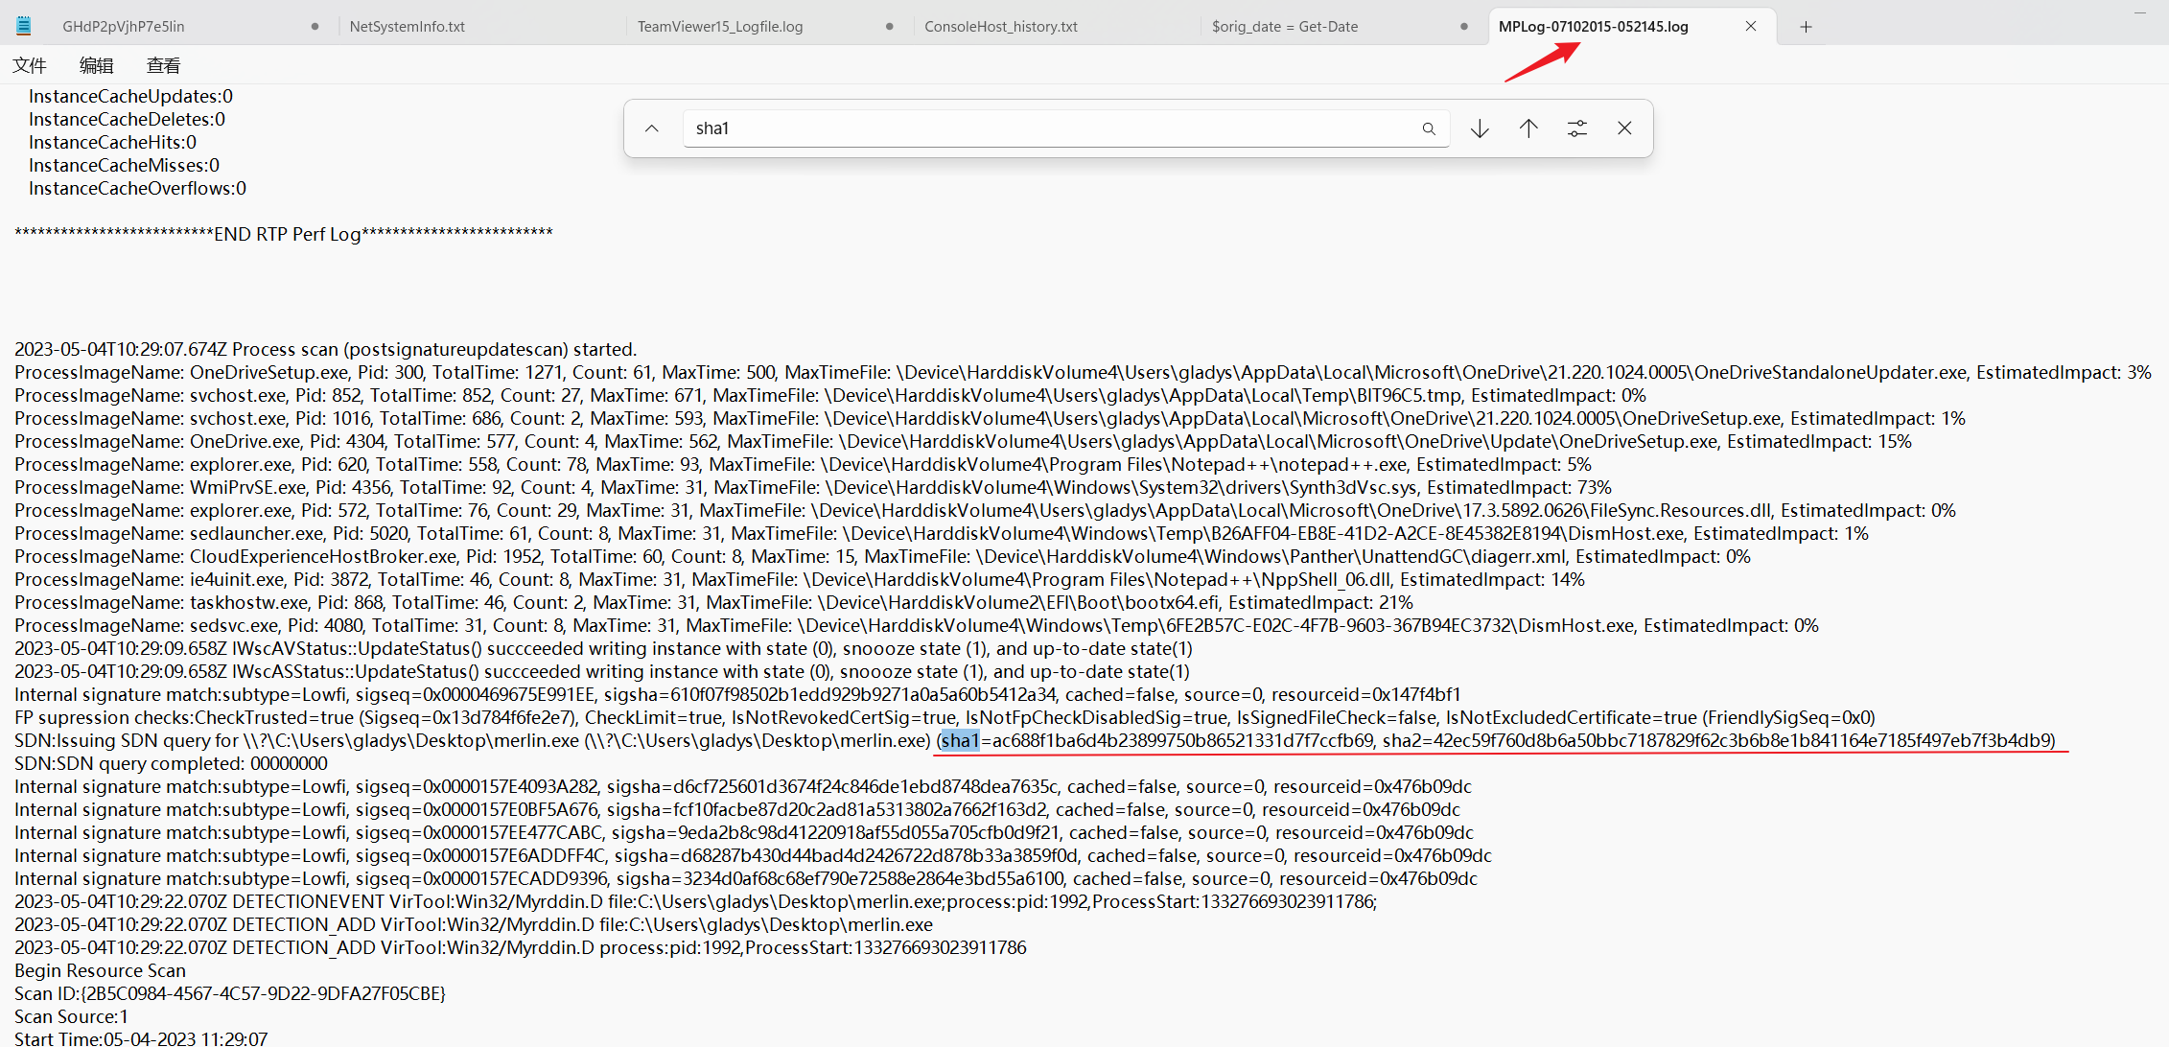Open the 查看 menu

163,65
